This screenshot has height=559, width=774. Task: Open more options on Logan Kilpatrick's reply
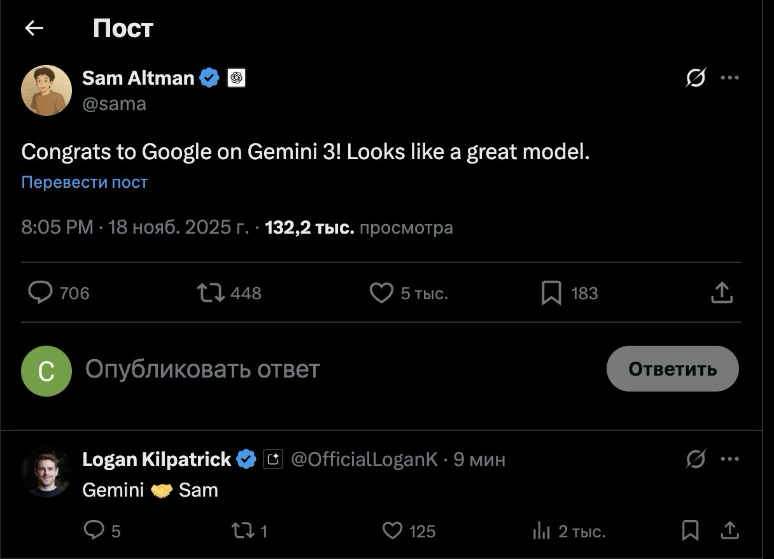(729, 459)
